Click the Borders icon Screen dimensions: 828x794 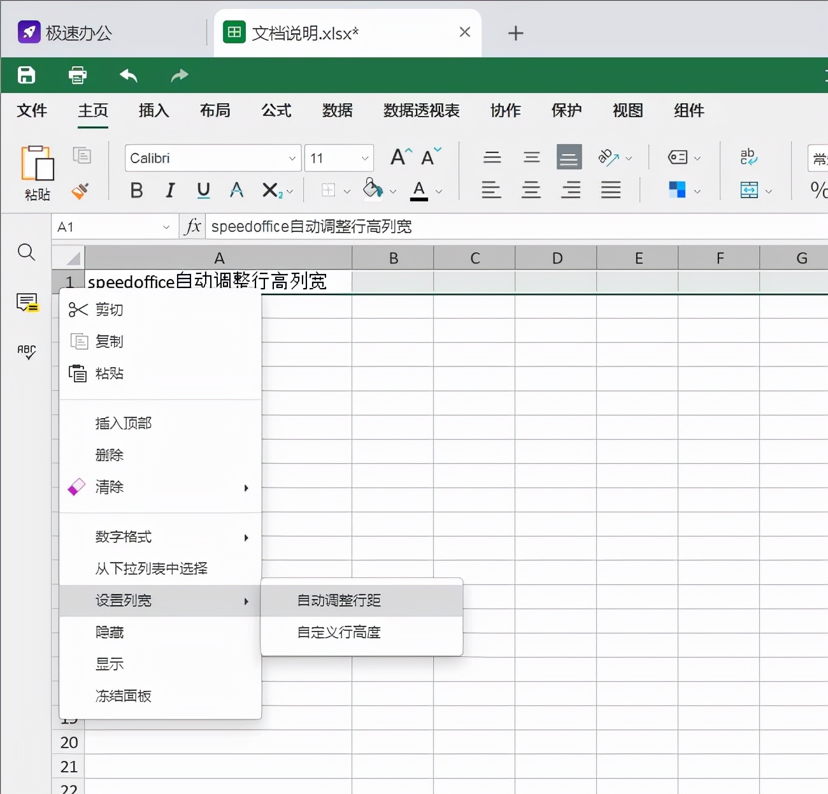[329, 191]
